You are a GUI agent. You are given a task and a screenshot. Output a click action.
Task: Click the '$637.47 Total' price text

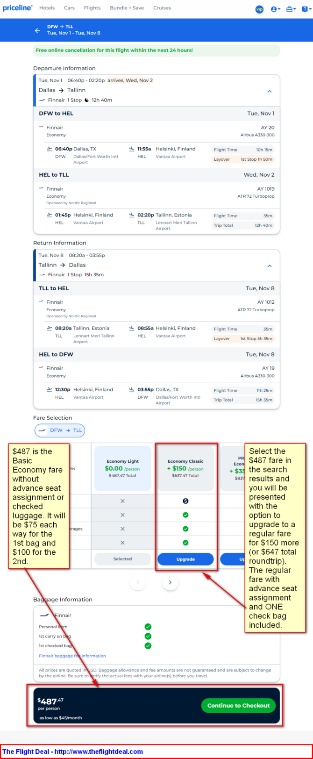point(185,476)
